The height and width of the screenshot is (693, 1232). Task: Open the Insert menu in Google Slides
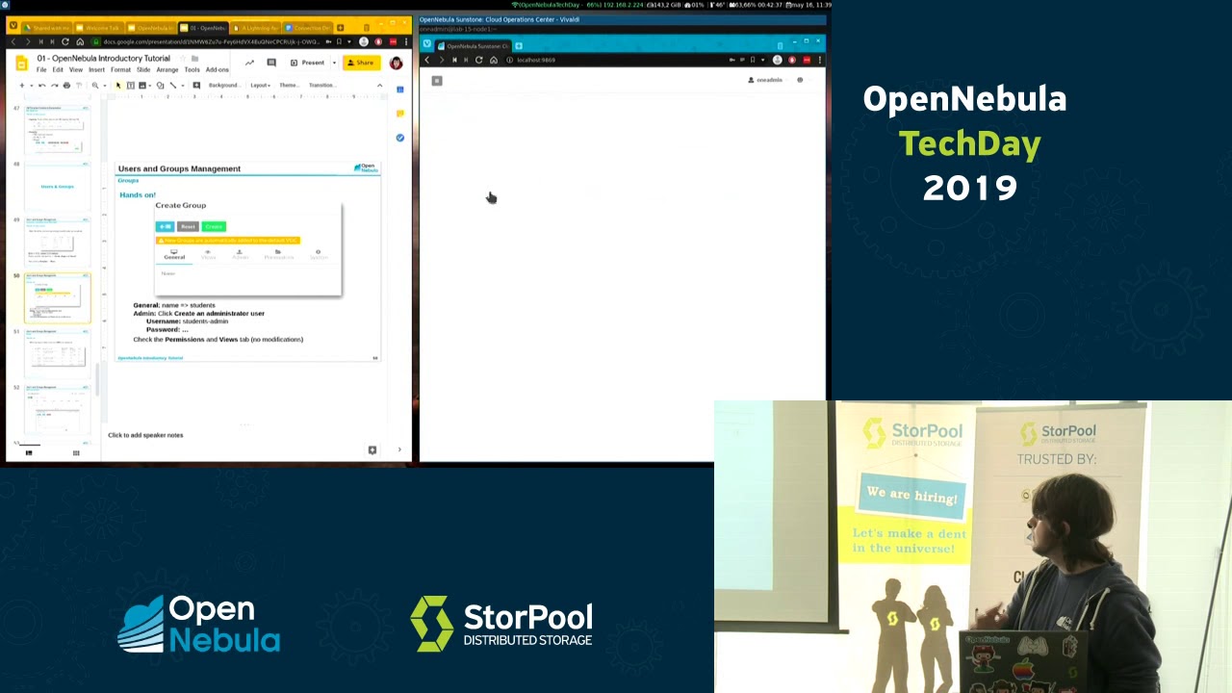(96, 69)
